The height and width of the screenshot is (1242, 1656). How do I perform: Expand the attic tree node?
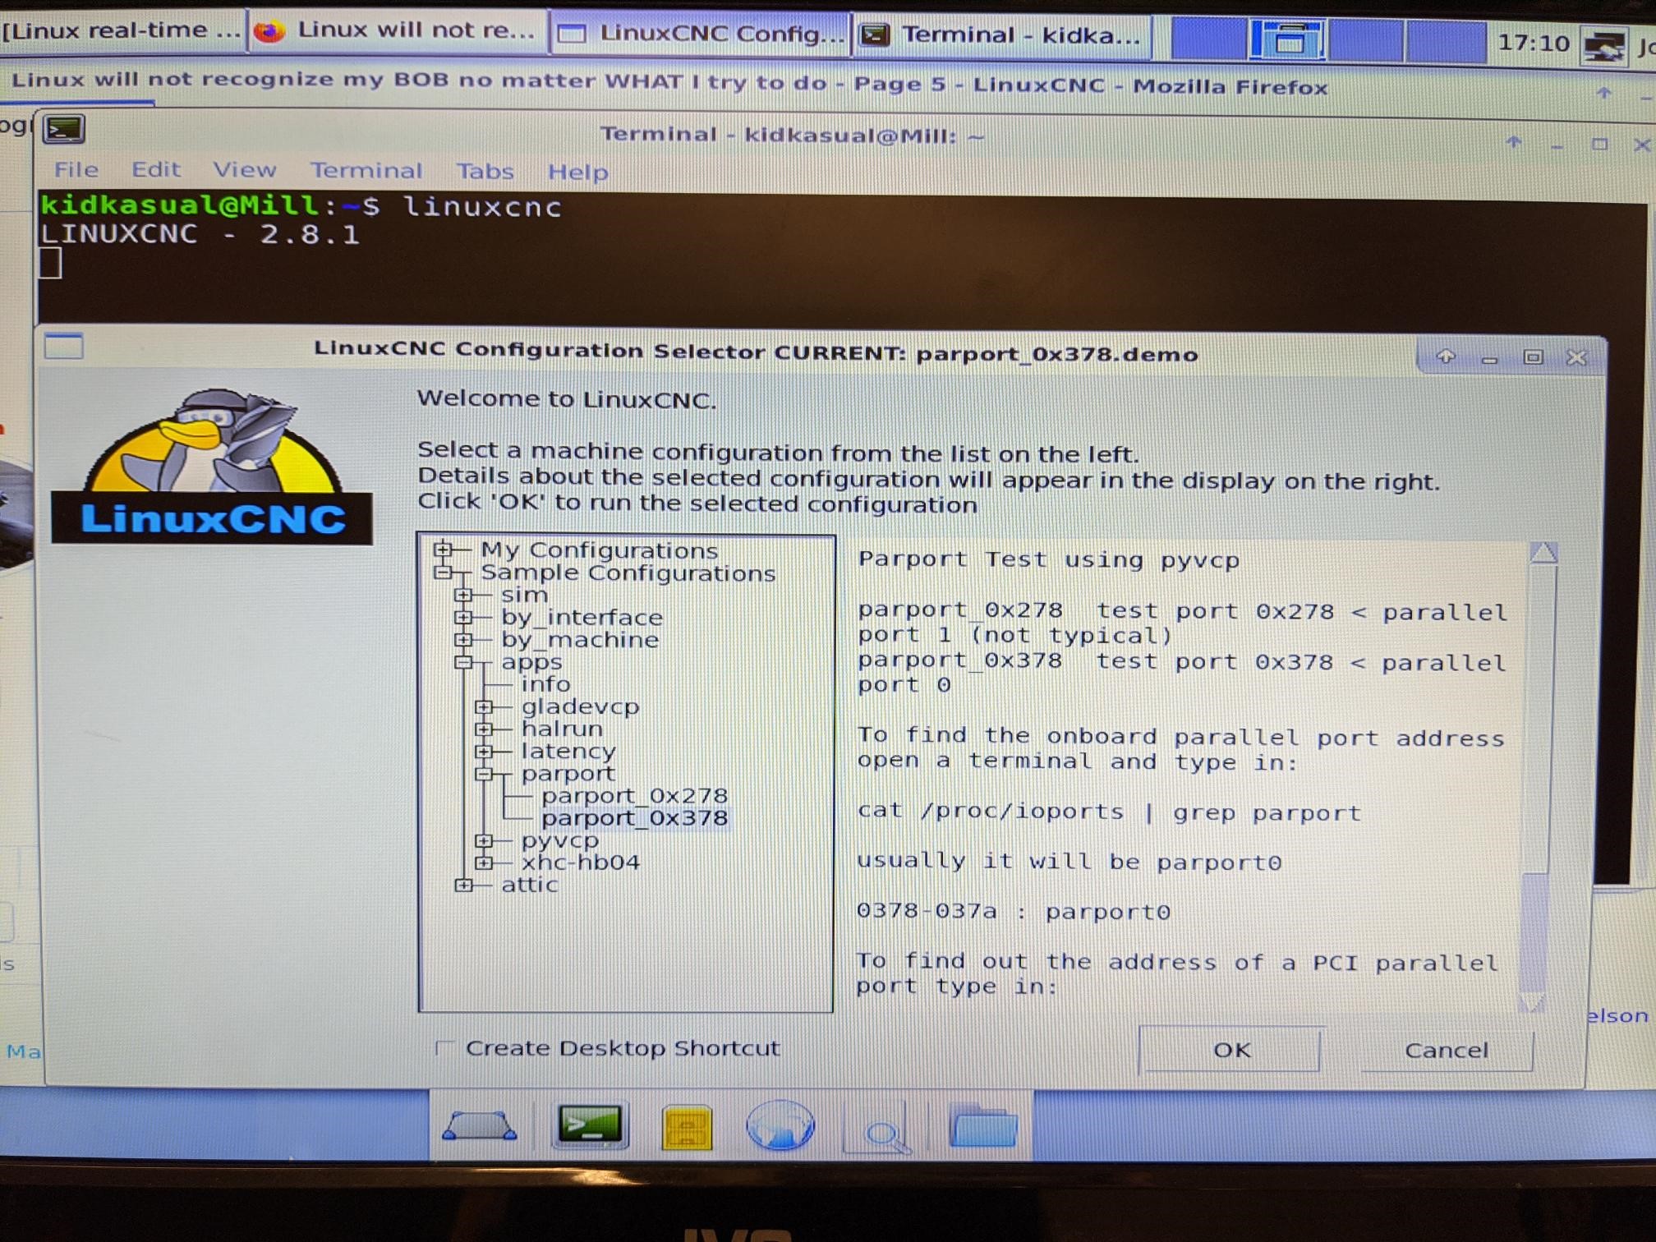pyautogui.click(x=463, y=884)
